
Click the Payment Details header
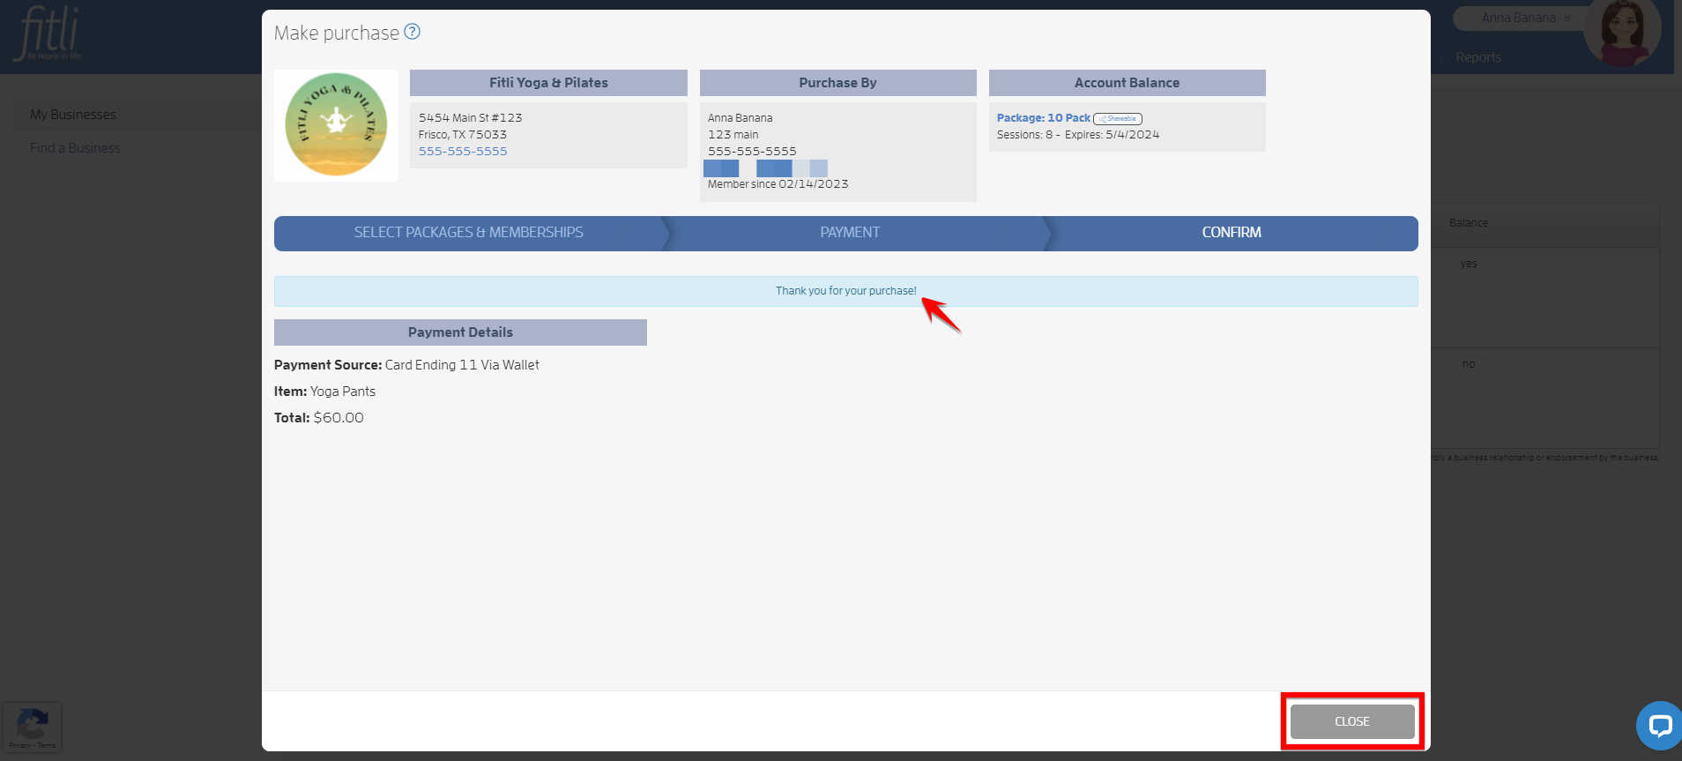click(460, 332)
